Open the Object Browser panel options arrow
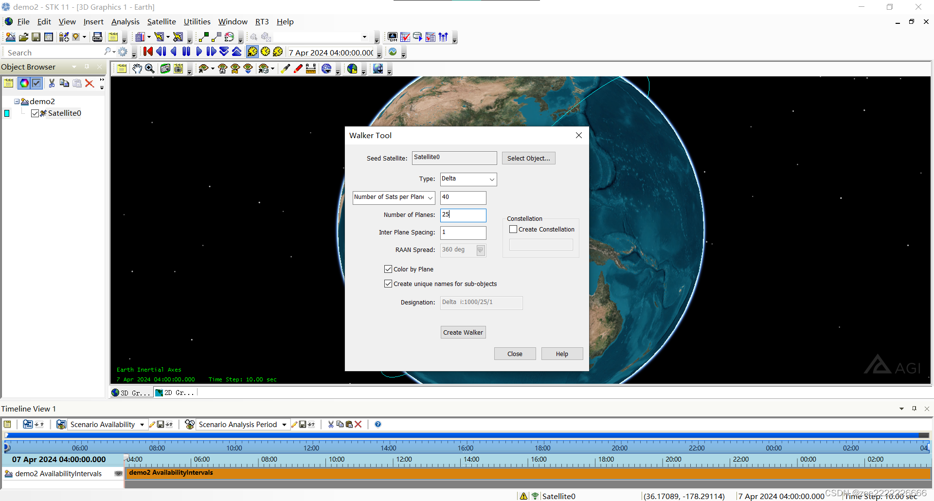Image resolution: width=934 pixels, height=501 pixels. [74, 67]
